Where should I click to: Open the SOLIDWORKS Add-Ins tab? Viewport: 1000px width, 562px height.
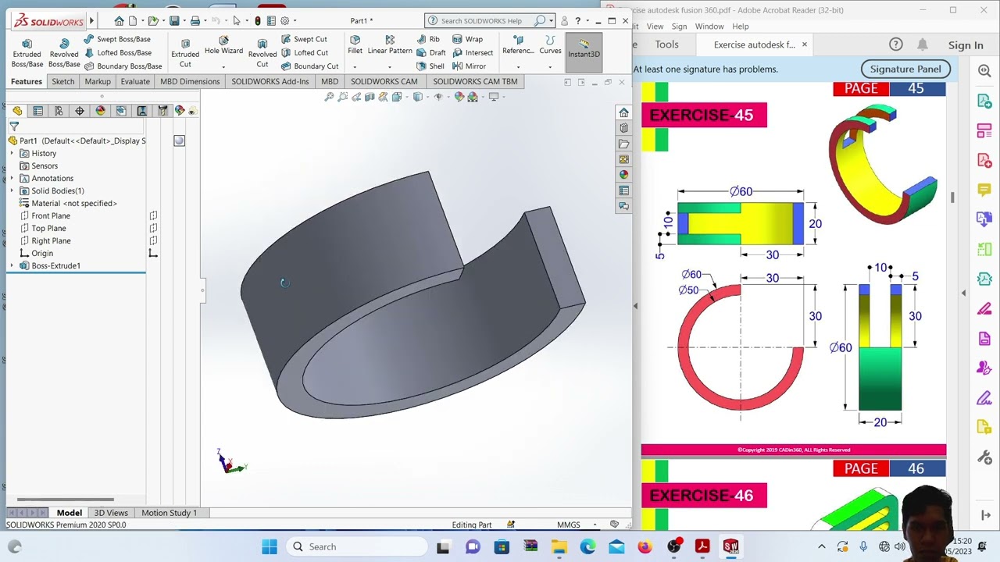coord(270,81)
